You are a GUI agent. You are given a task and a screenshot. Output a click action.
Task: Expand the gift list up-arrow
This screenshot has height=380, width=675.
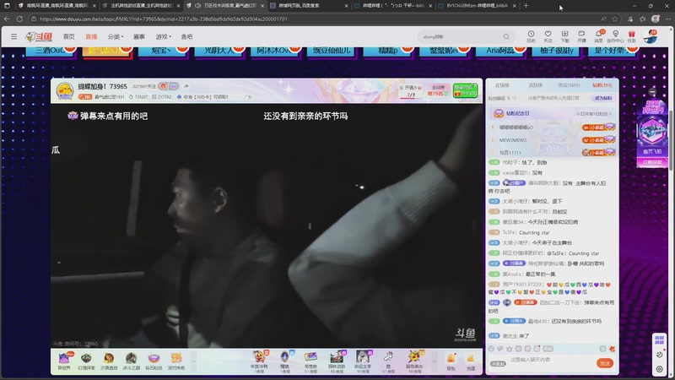tap(435, 361)
